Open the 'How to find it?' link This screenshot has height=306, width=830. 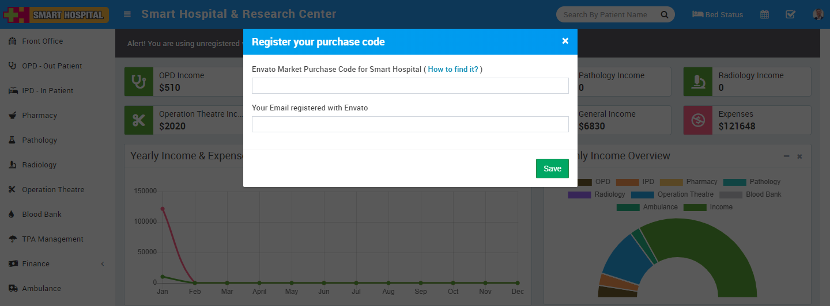click(x=453, y=69)
